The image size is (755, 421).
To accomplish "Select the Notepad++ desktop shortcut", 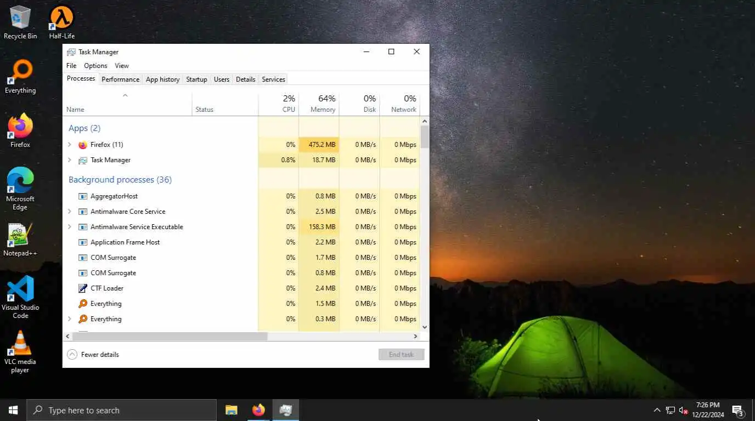I will tap(20, 240).
